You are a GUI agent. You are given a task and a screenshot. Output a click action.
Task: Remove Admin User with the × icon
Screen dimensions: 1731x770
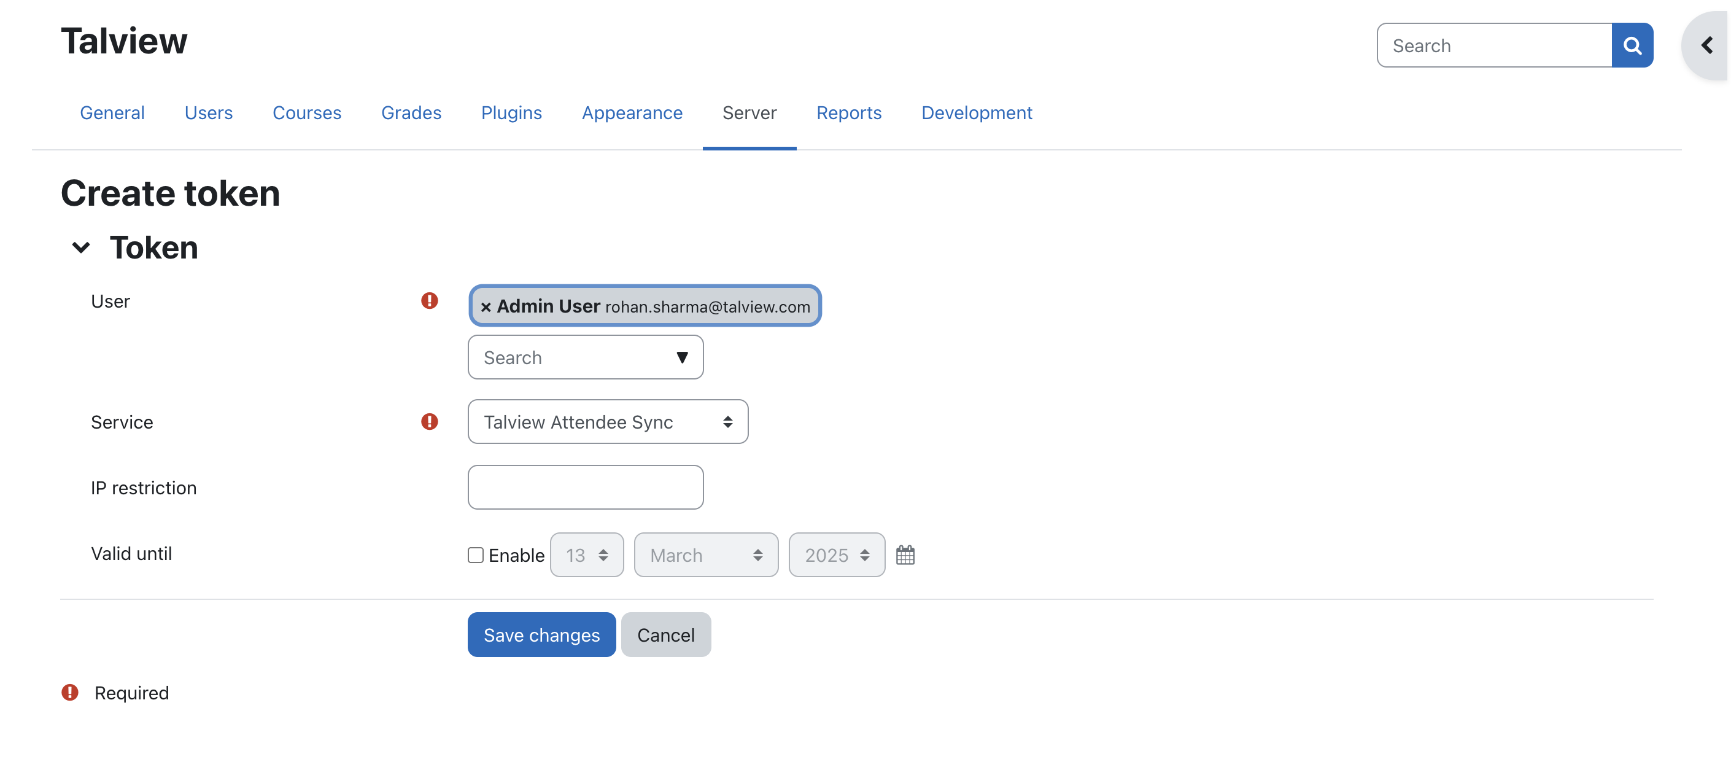pos(486,308)
